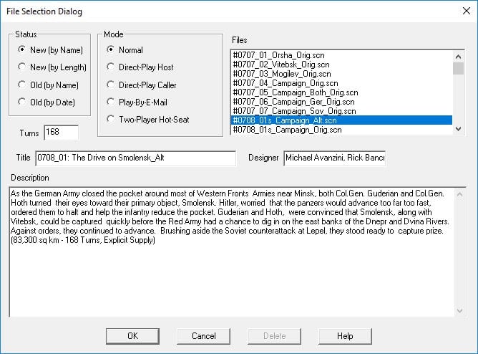Open the Help button
The height and width of the screenshot is (354, 478).
[345, 336]
